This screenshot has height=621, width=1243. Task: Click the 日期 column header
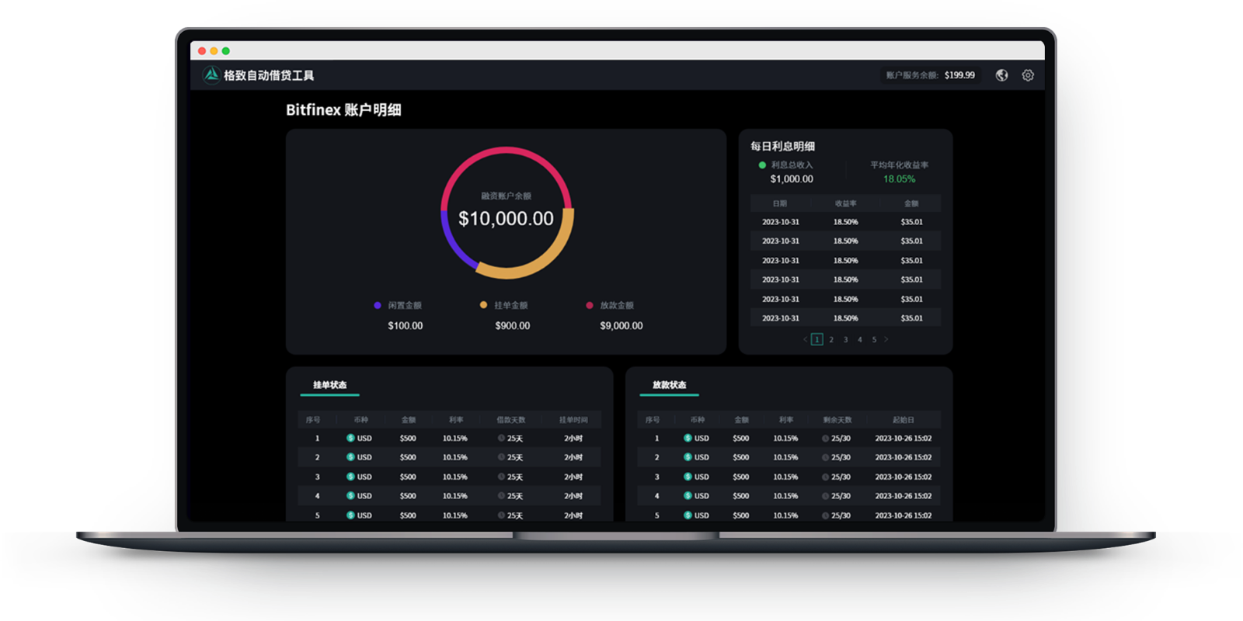[780, 203]
